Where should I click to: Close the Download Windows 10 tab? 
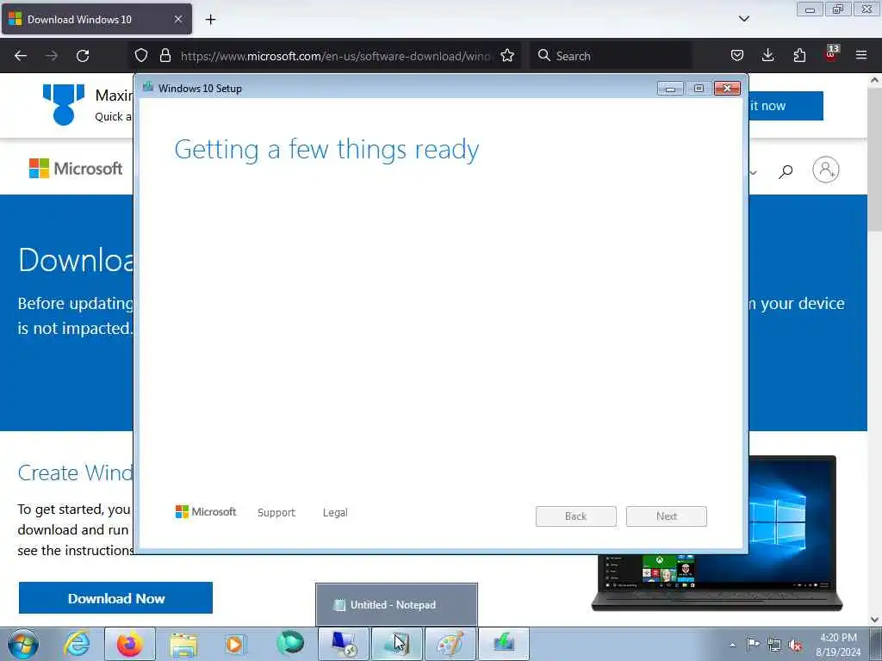177,19
